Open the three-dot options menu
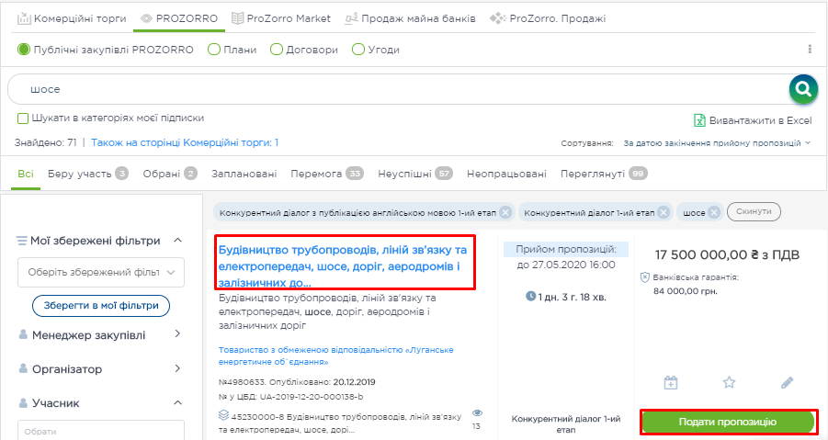This screenshot has height=440, width=828. (810, 50)
